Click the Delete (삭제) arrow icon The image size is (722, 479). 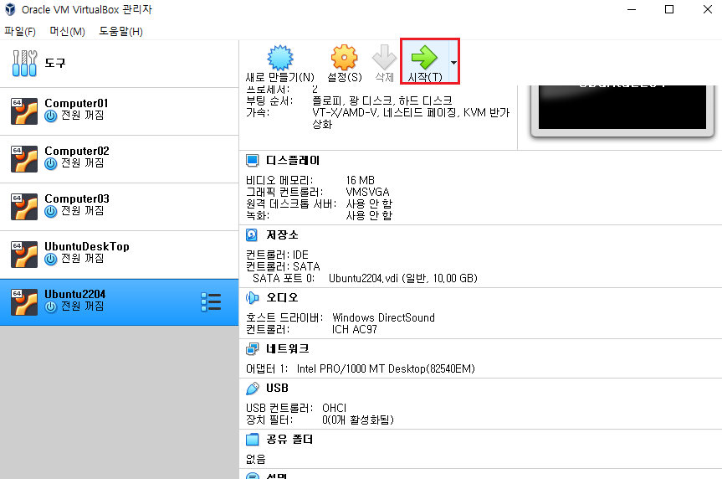[x=384, y=58]
